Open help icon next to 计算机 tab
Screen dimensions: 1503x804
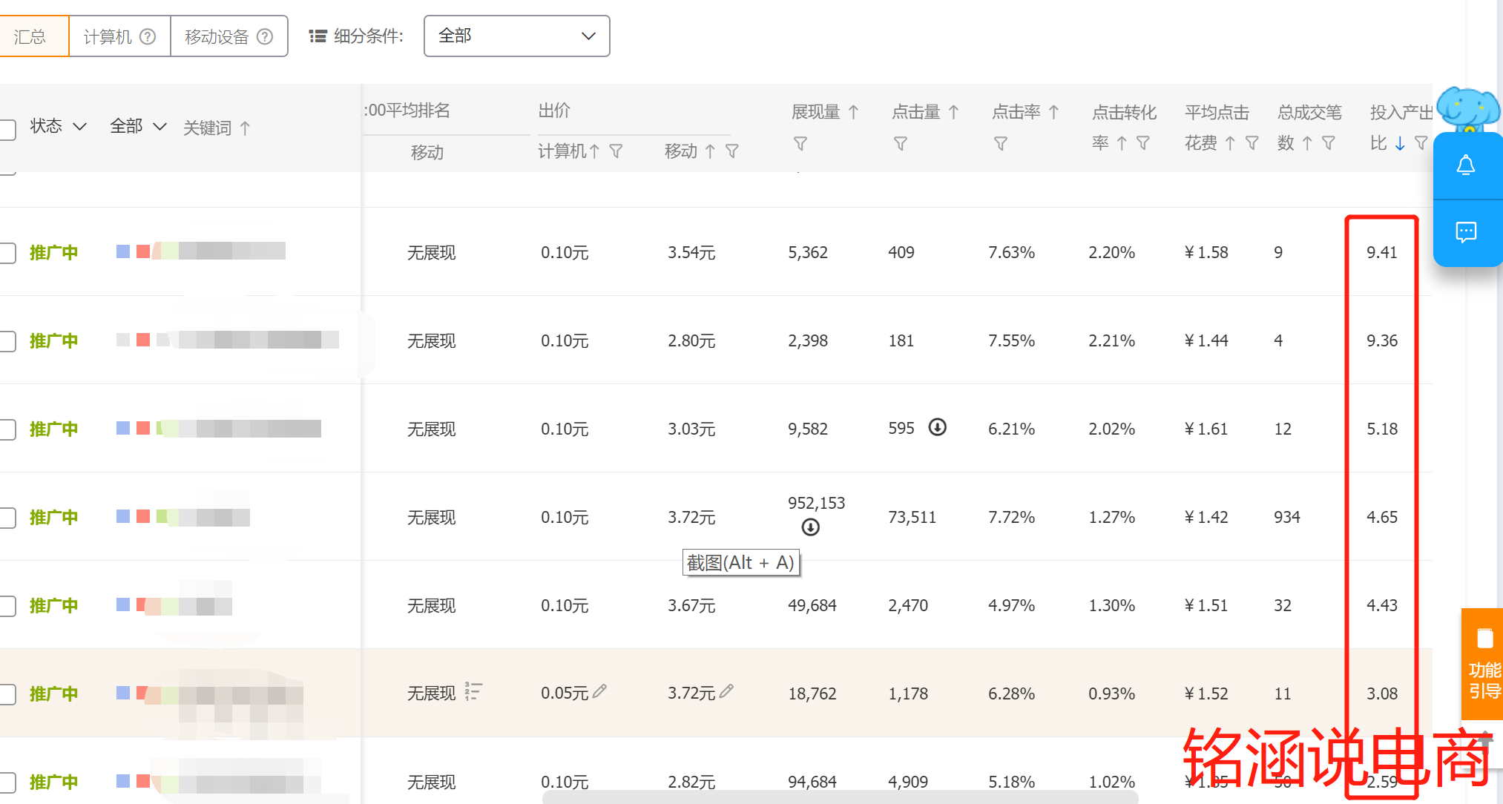pyautogui.click(x=148, y=36)
